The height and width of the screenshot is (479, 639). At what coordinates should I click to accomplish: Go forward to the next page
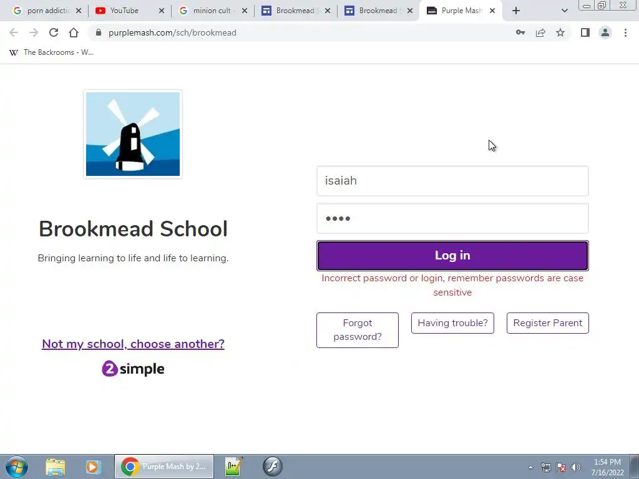(x=34, y=32)
